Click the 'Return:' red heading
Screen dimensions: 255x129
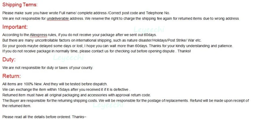point(12,76)
